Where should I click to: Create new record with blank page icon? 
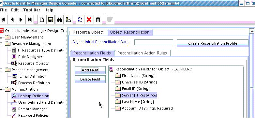(x=42, y=20)
